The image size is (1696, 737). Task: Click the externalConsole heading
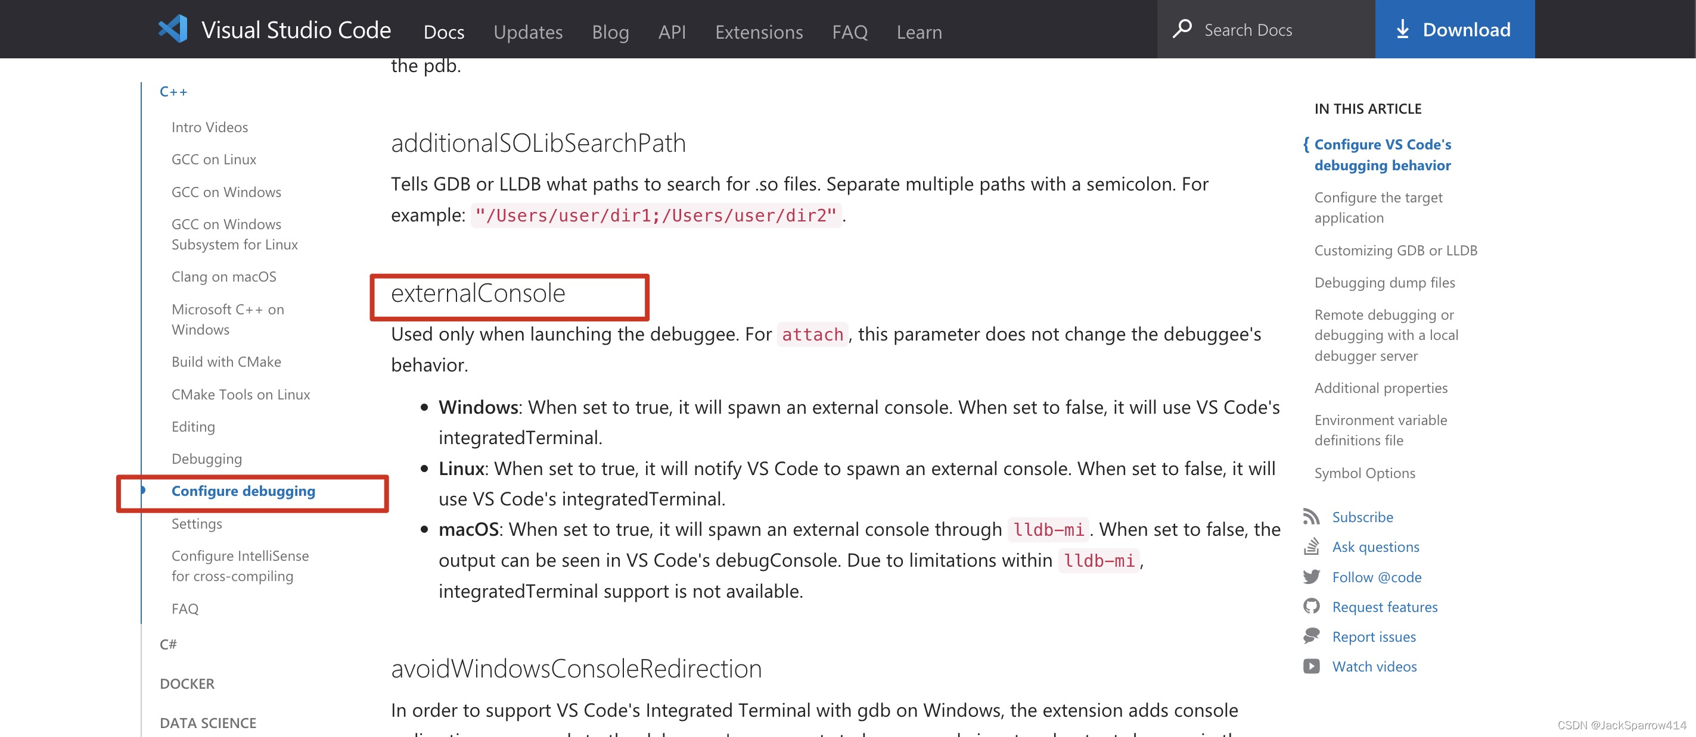click(x=477, y=292)
